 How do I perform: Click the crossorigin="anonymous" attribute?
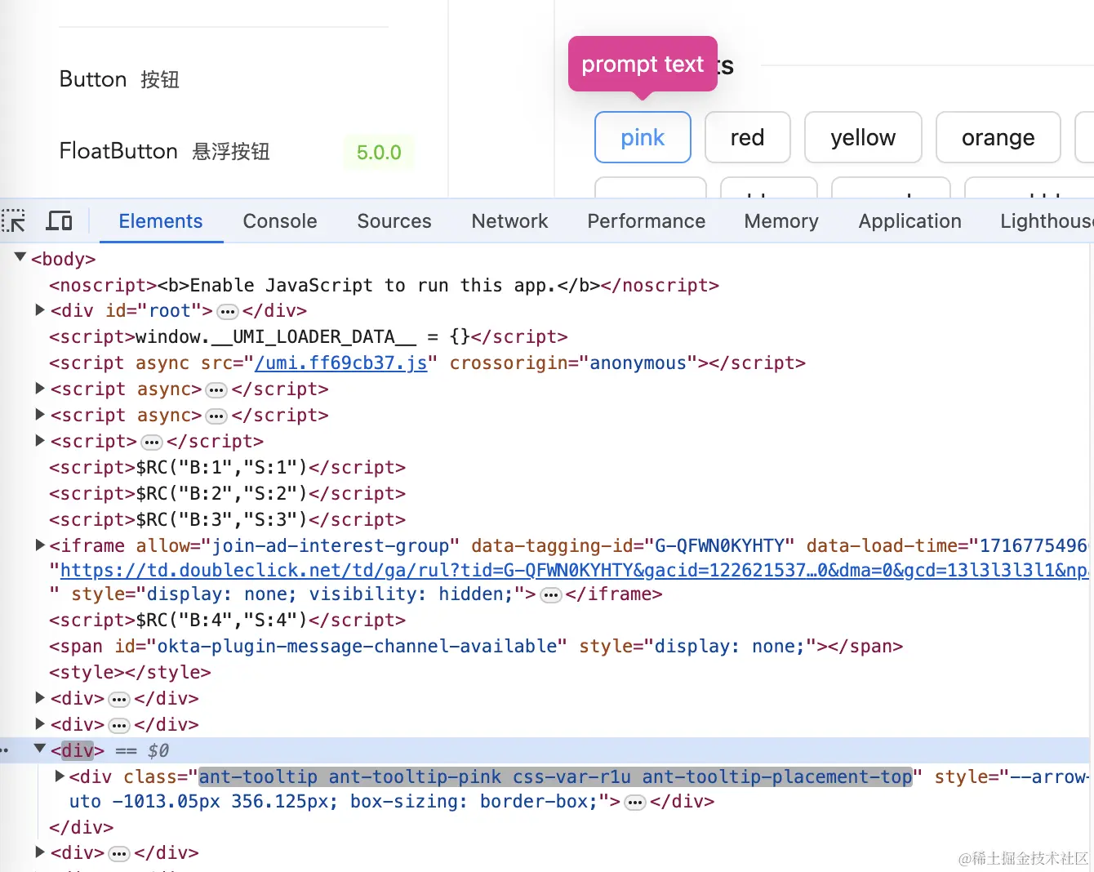(575, 363)
